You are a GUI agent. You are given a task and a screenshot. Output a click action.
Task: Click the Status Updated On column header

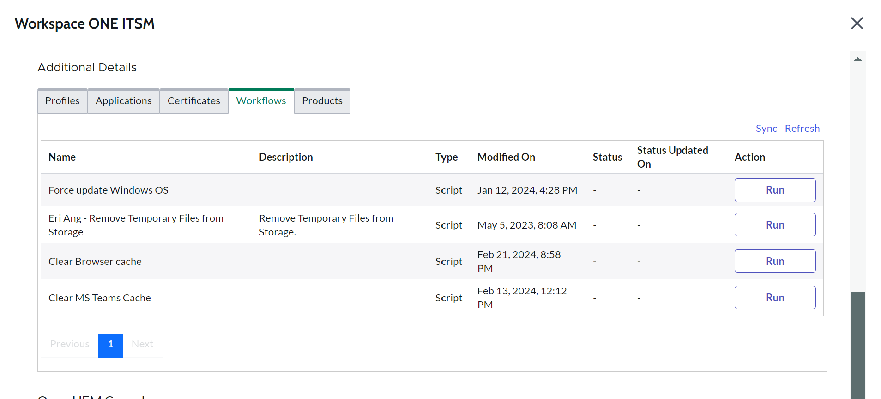[672, 157]
